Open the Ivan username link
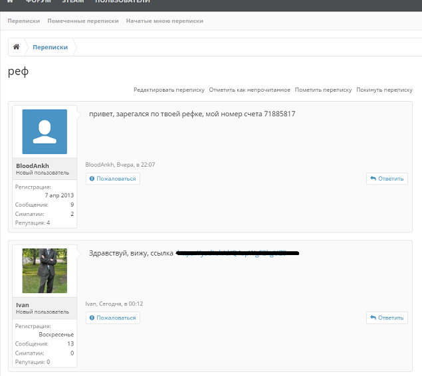422x376 pixels. tap(23, 305)
